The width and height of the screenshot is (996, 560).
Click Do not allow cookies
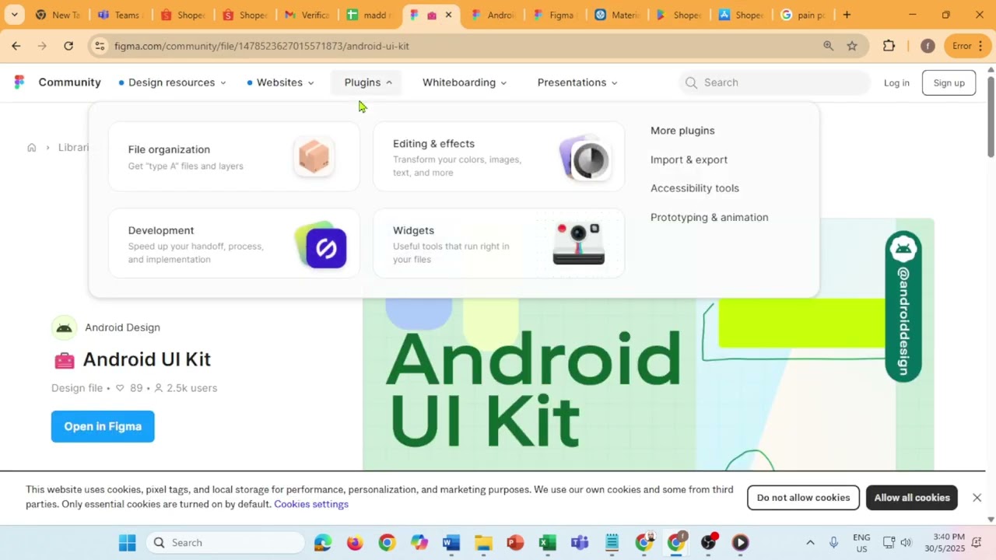click(803, 498)
